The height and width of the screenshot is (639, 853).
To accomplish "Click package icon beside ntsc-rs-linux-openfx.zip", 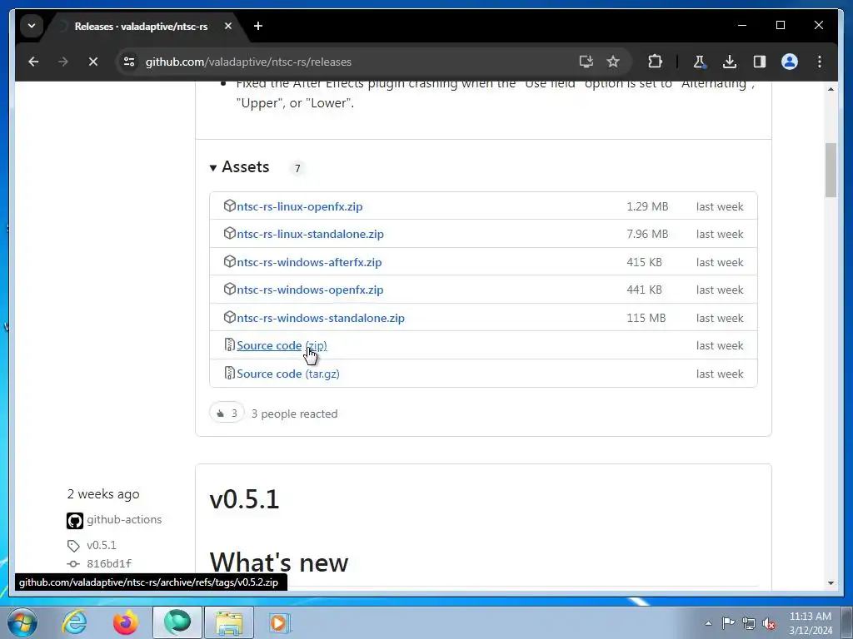I will pos(230,206).
